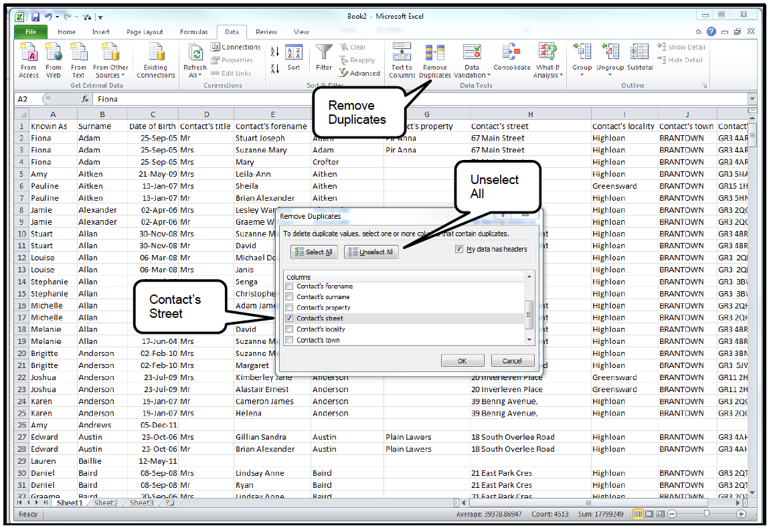
Task: Sort ascending A to Z
Action: coord(274,52)
